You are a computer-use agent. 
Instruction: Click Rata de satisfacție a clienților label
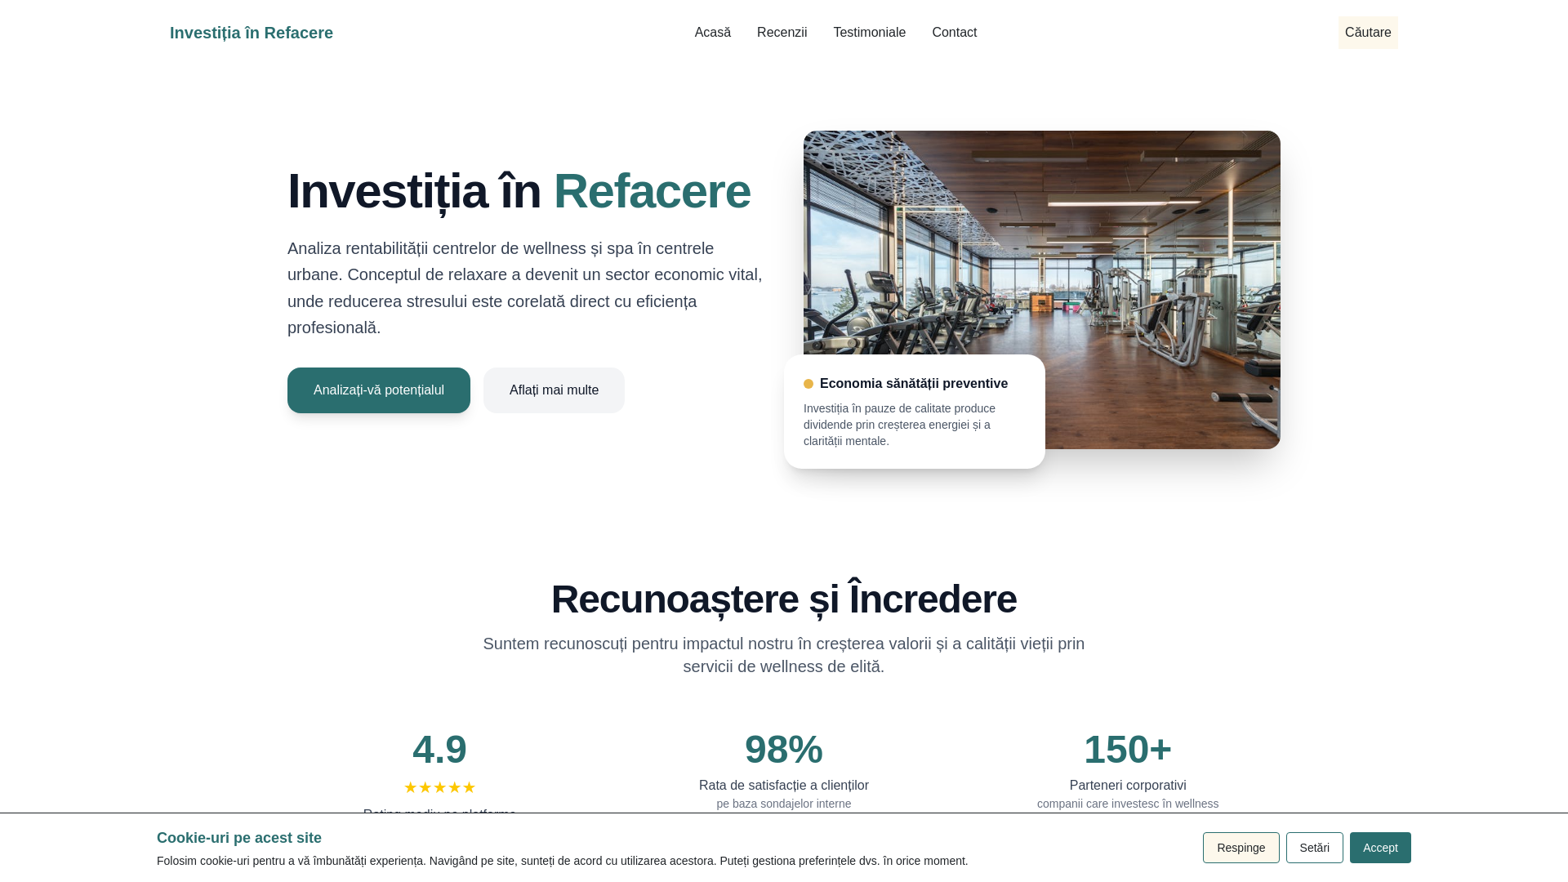[784, 786]
